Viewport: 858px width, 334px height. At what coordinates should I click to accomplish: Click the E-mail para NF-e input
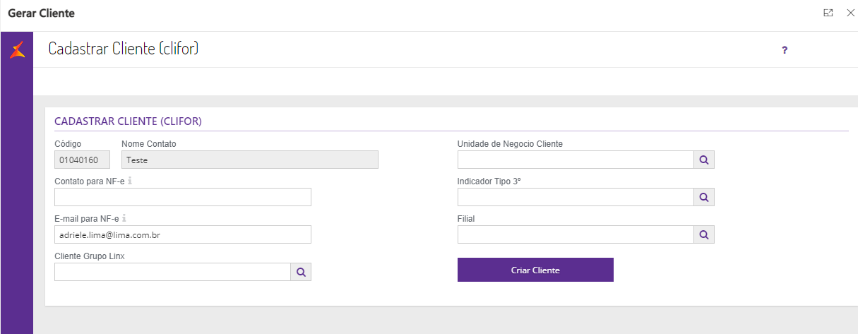[182, 234]
